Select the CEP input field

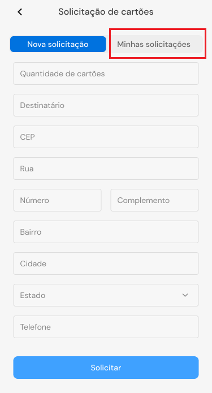pos(106,137)
